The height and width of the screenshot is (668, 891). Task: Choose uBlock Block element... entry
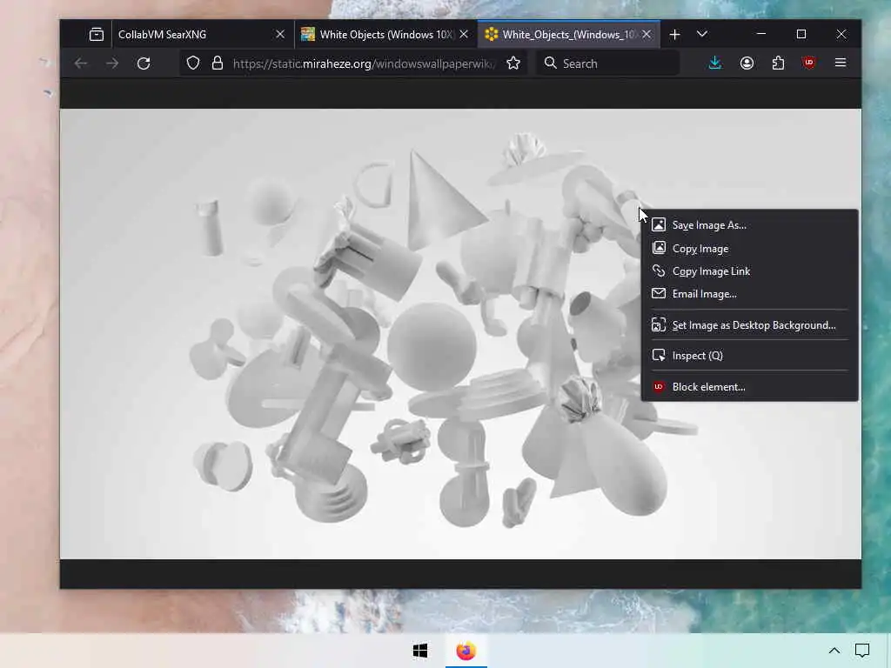pos(749,387)
